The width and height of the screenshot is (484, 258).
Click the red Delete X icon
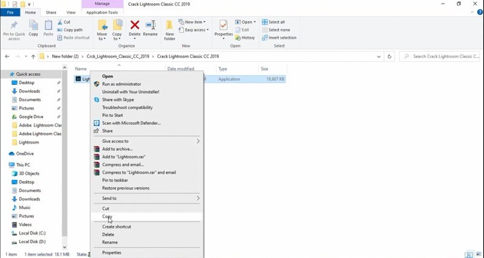(x=134, y=25)
